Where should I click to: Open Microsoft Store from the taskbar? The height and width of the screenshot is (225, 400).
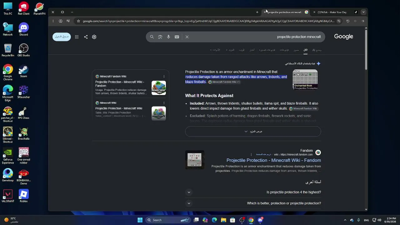click(232, 220)
